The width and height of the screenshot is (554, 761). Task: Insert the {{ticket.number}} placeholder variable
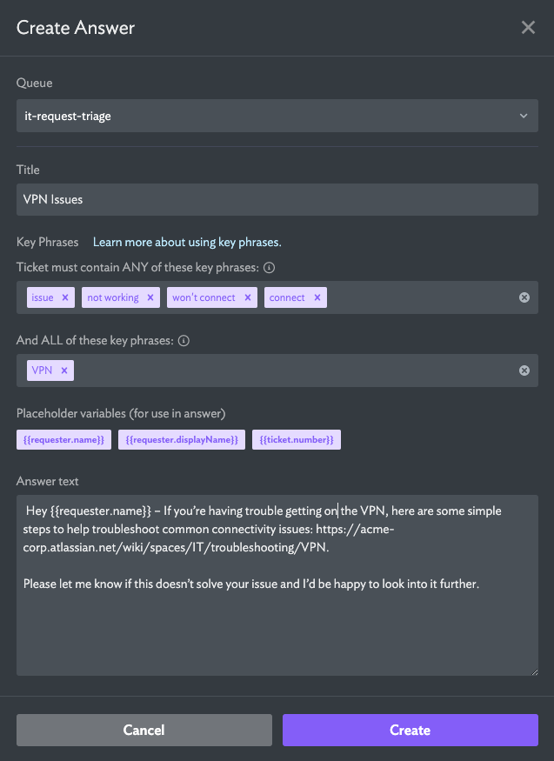click(x=297, y=439)
